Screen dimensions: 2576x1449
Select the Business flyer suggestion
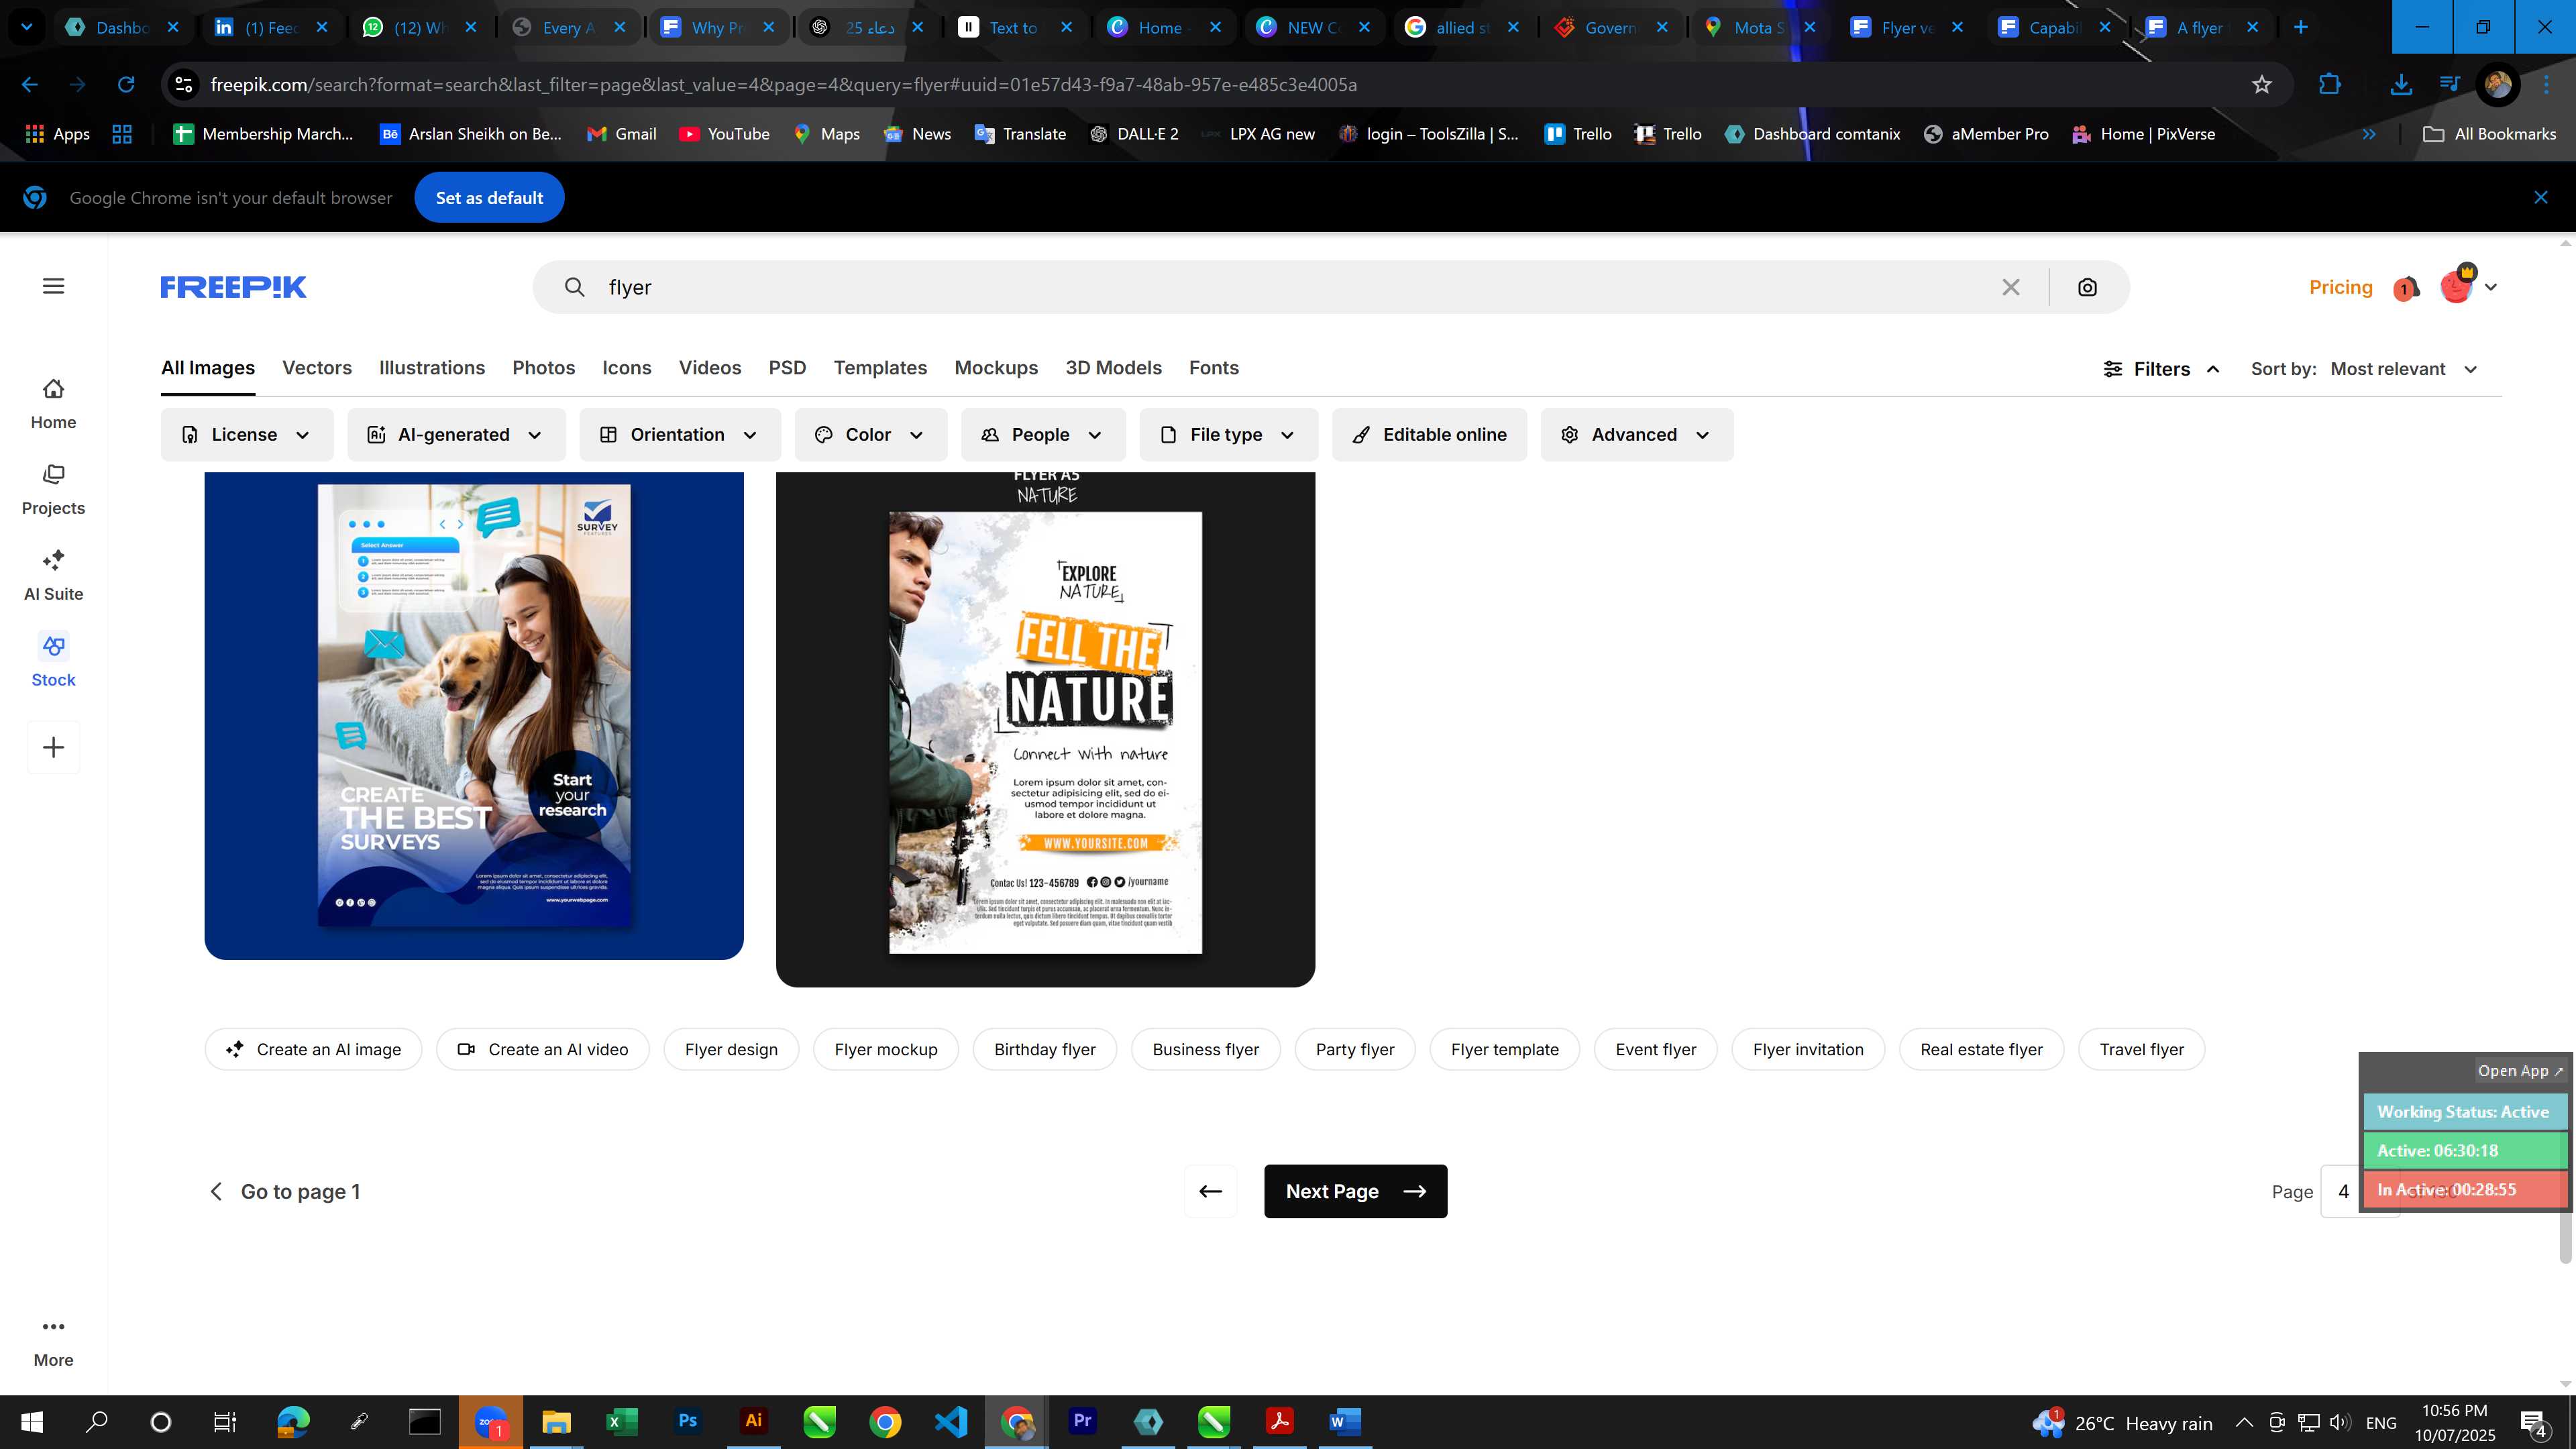coord(1205,1050)
